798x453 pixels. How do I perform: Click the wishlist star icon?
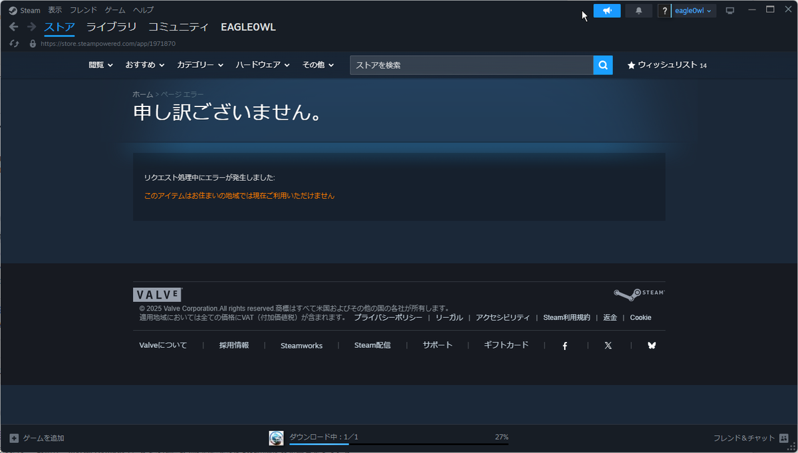tap(631, 65)
